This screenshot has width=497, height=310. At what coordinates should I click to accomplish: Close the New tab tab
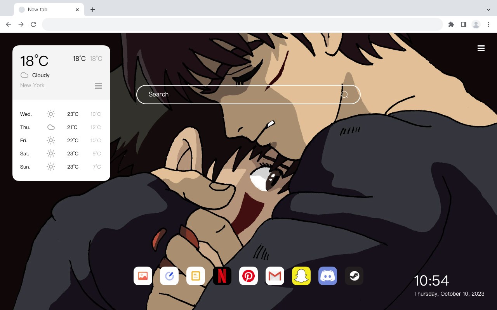click(77, 10)
